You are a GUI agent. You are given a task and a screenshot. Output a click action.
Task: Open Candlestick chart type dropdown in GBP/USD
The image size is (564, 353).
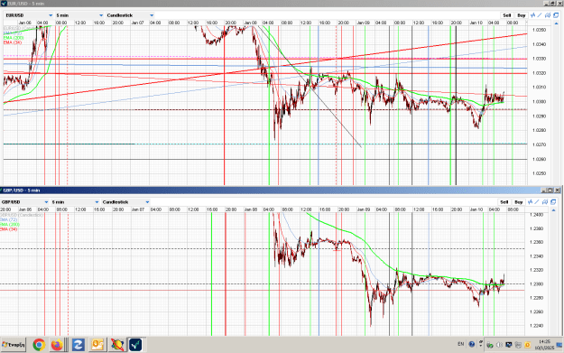click(x=125, y=202)
